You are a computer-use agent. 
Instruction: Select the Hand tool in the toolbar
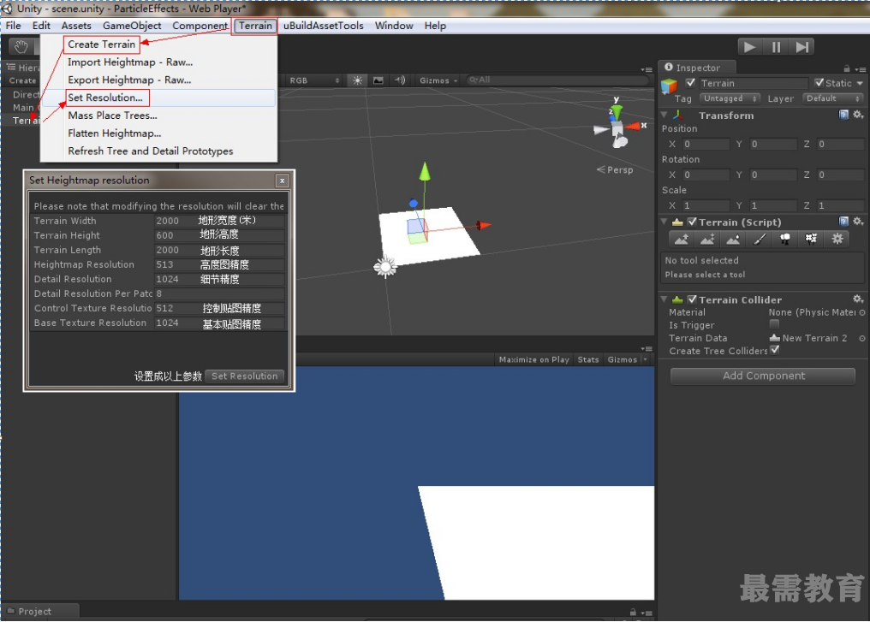[x=21, y=46]
